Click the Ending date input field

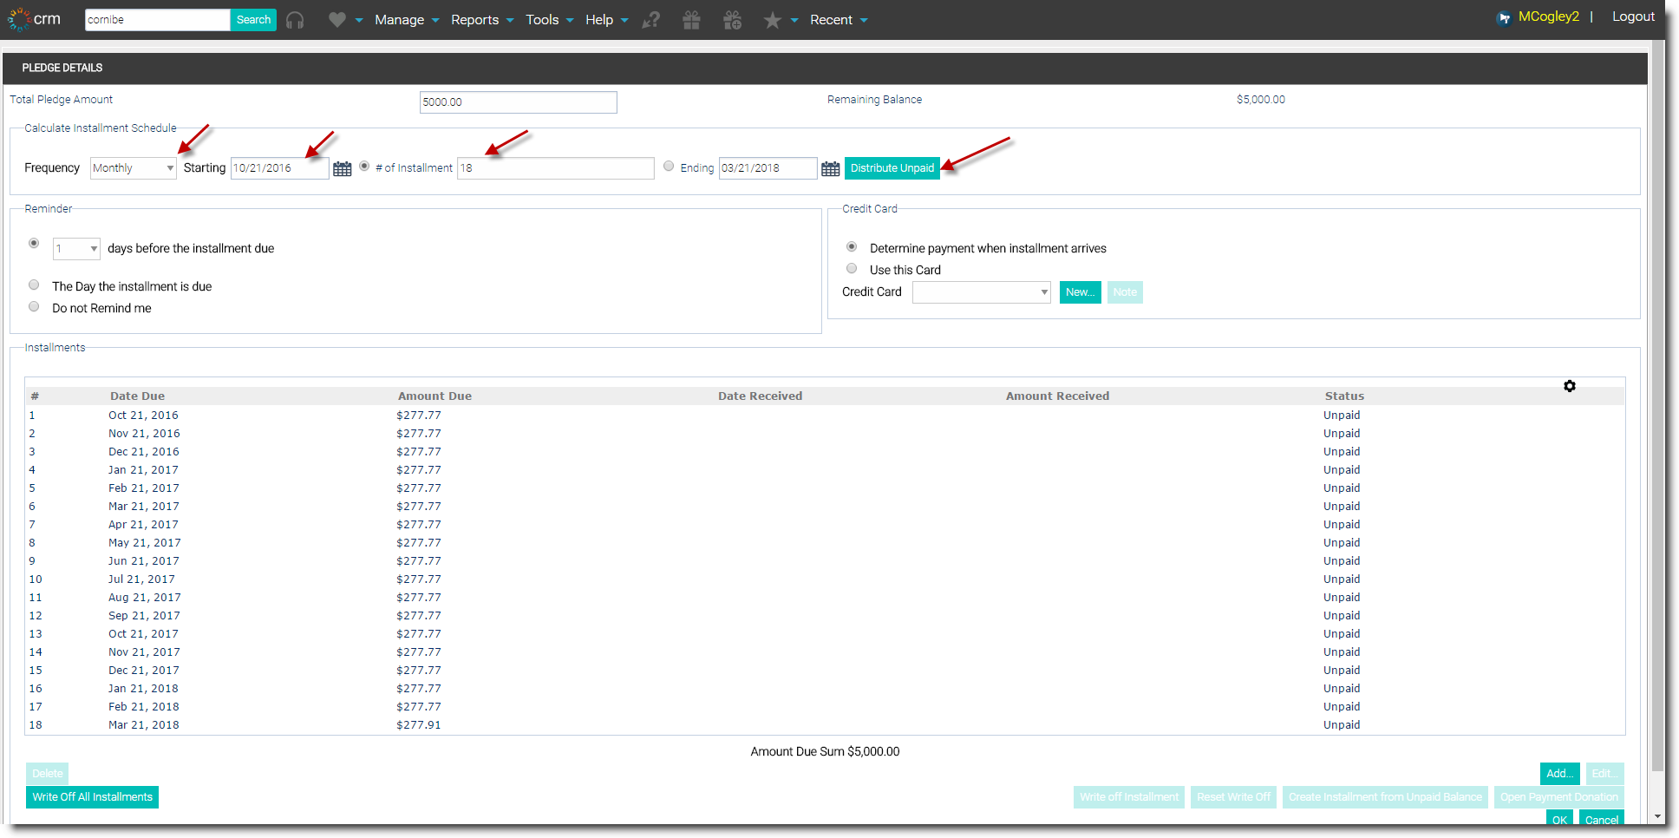tap(768, 168)
